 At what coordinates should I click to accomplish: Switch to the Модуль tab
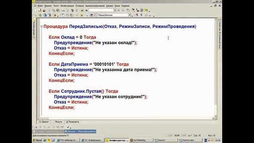57,122
